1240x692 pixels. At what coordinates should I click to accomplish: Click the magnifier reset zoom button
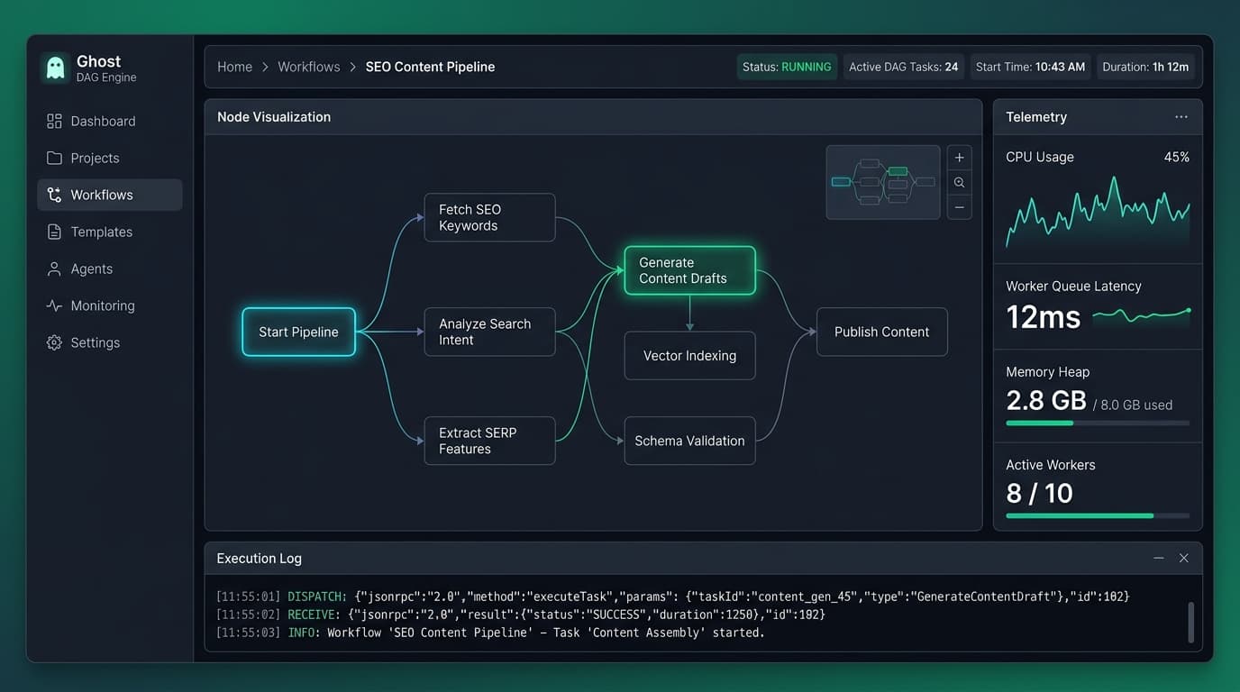pos(959,183)
